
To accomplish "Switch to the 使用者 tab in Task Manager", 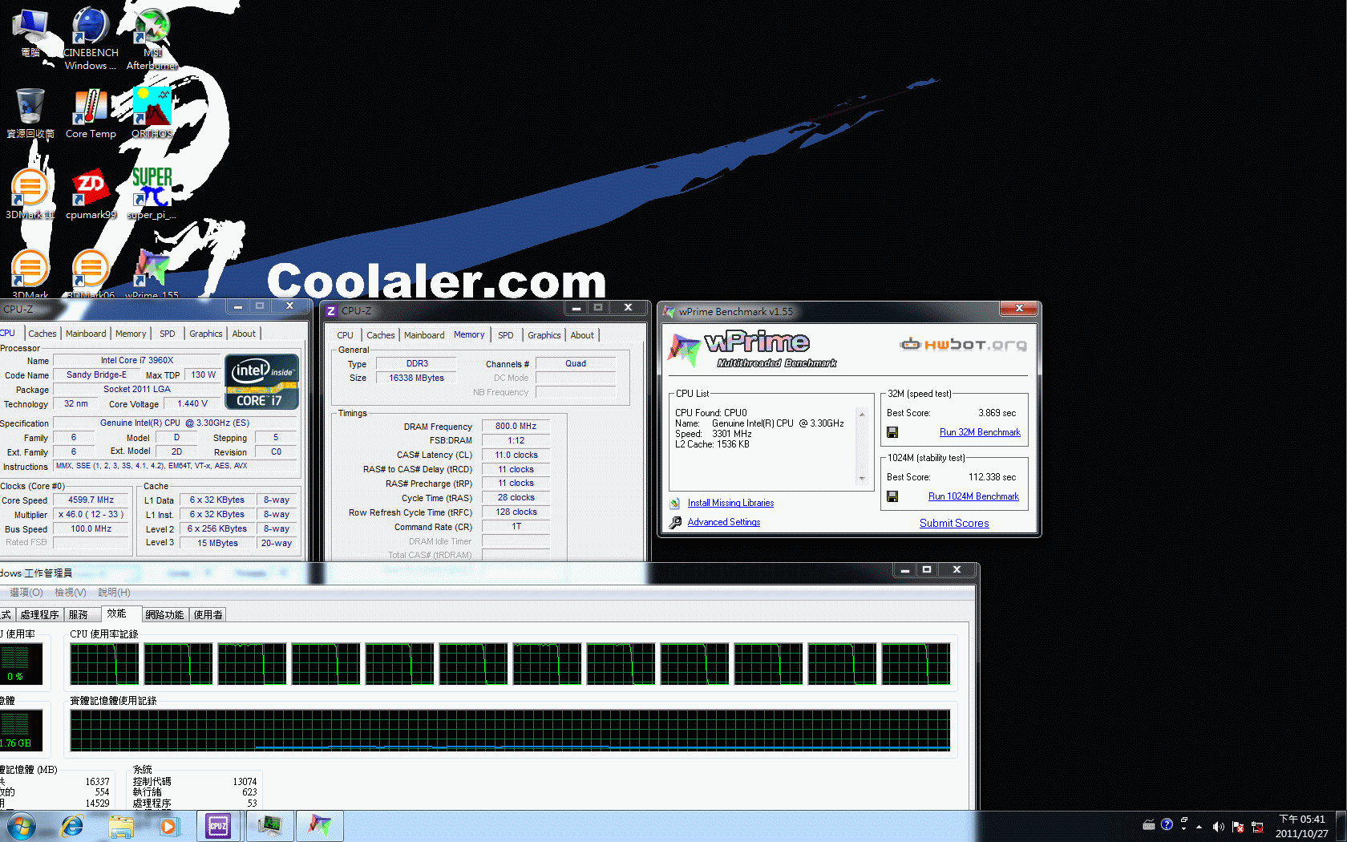I will (x=208, y=615).
